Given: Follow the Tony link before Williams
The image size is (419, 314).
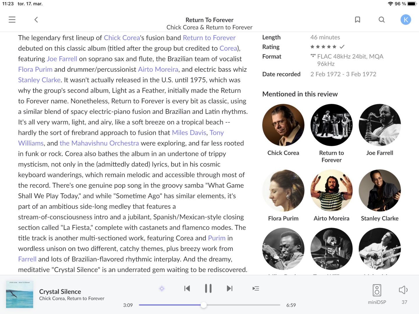Looking at the screenshot, I should (217, 133).
